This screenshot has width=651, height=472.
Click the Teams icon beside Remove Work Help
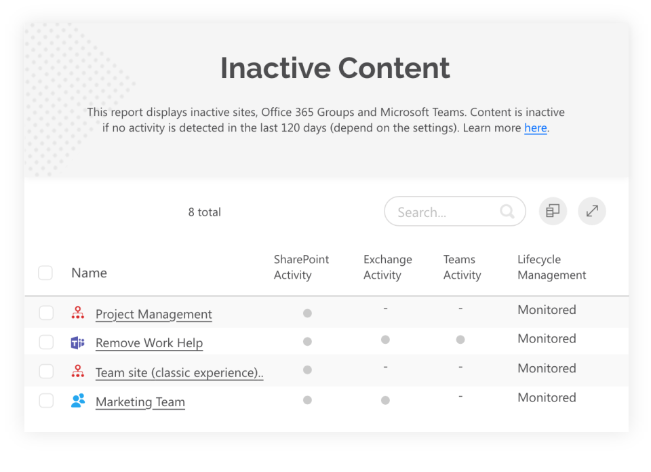point(78,342)
